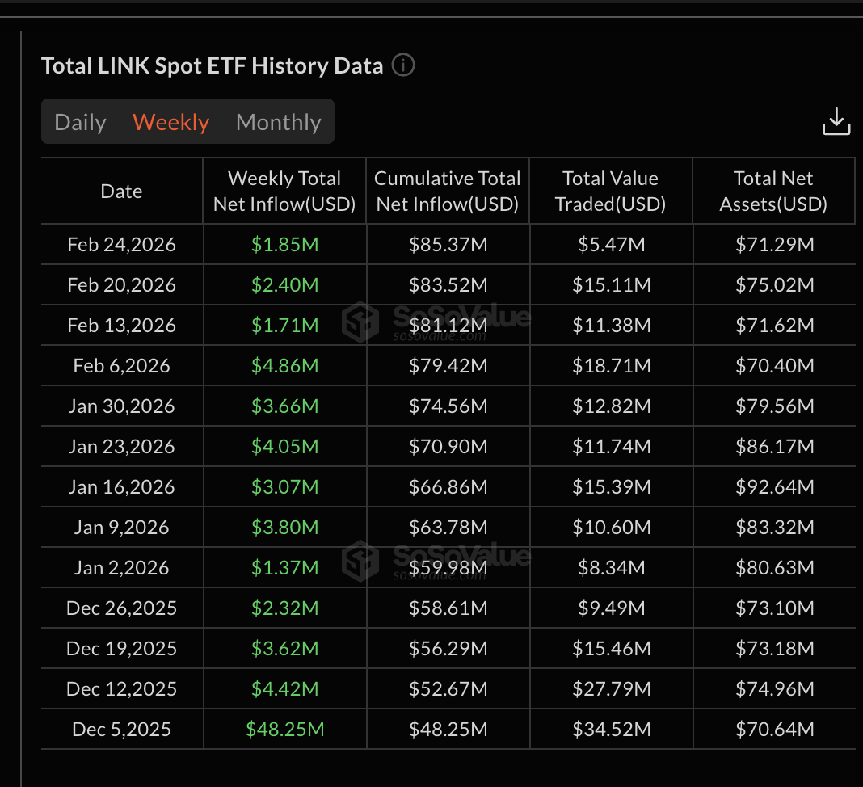This screenshot has height=787, width=863.
Task: Click the $85.37M cumulative inflow cell
Action: (448, 244)
